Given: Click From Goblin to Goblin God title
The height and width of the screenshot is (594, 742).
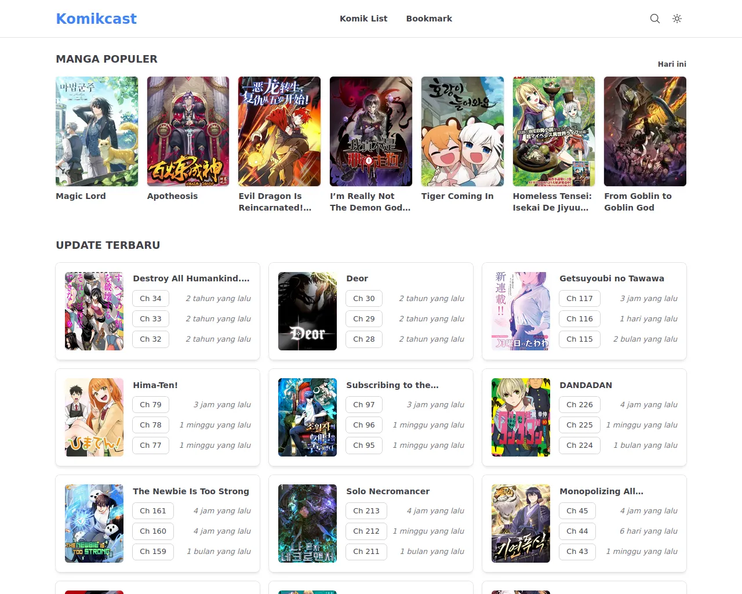Looking at the screenshot, I should pyautogui.click(x=638, y=202).
